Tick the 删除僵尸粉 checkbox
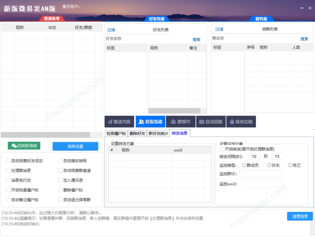The height and width of the screenshot is (237, 315). pos(60,190)
